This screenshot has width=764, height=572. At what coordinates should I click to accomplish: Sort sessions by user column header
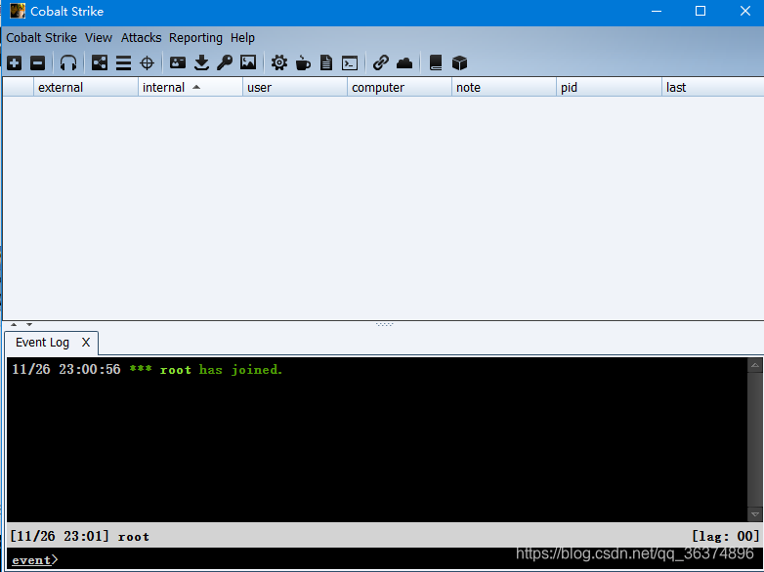tap(295, 87)
